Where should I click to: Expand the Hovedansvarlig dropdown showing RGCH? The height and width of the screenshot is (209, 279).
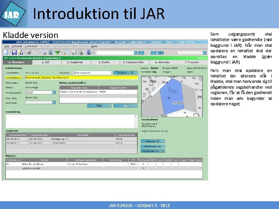(x=54, y=93)
